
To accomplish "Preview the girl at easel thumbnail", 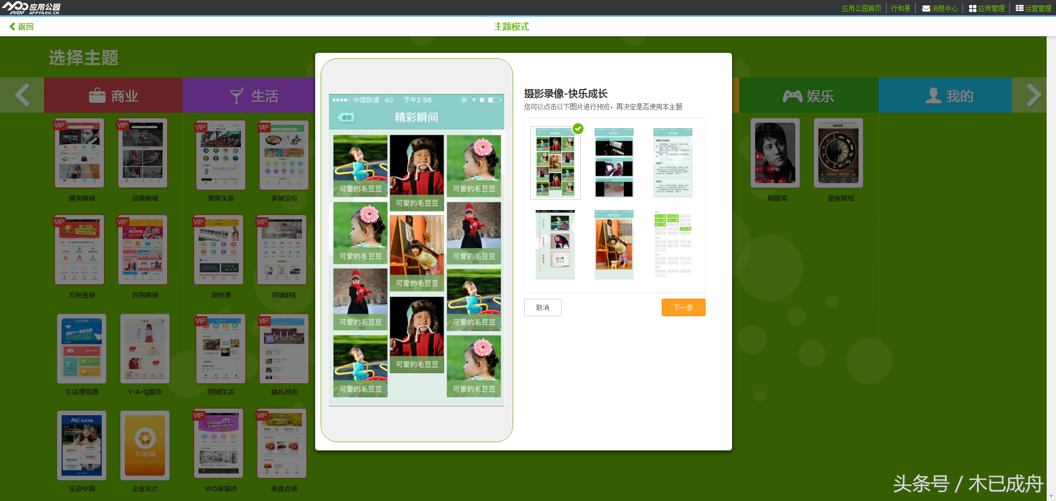I will click(x=614, y=245).
